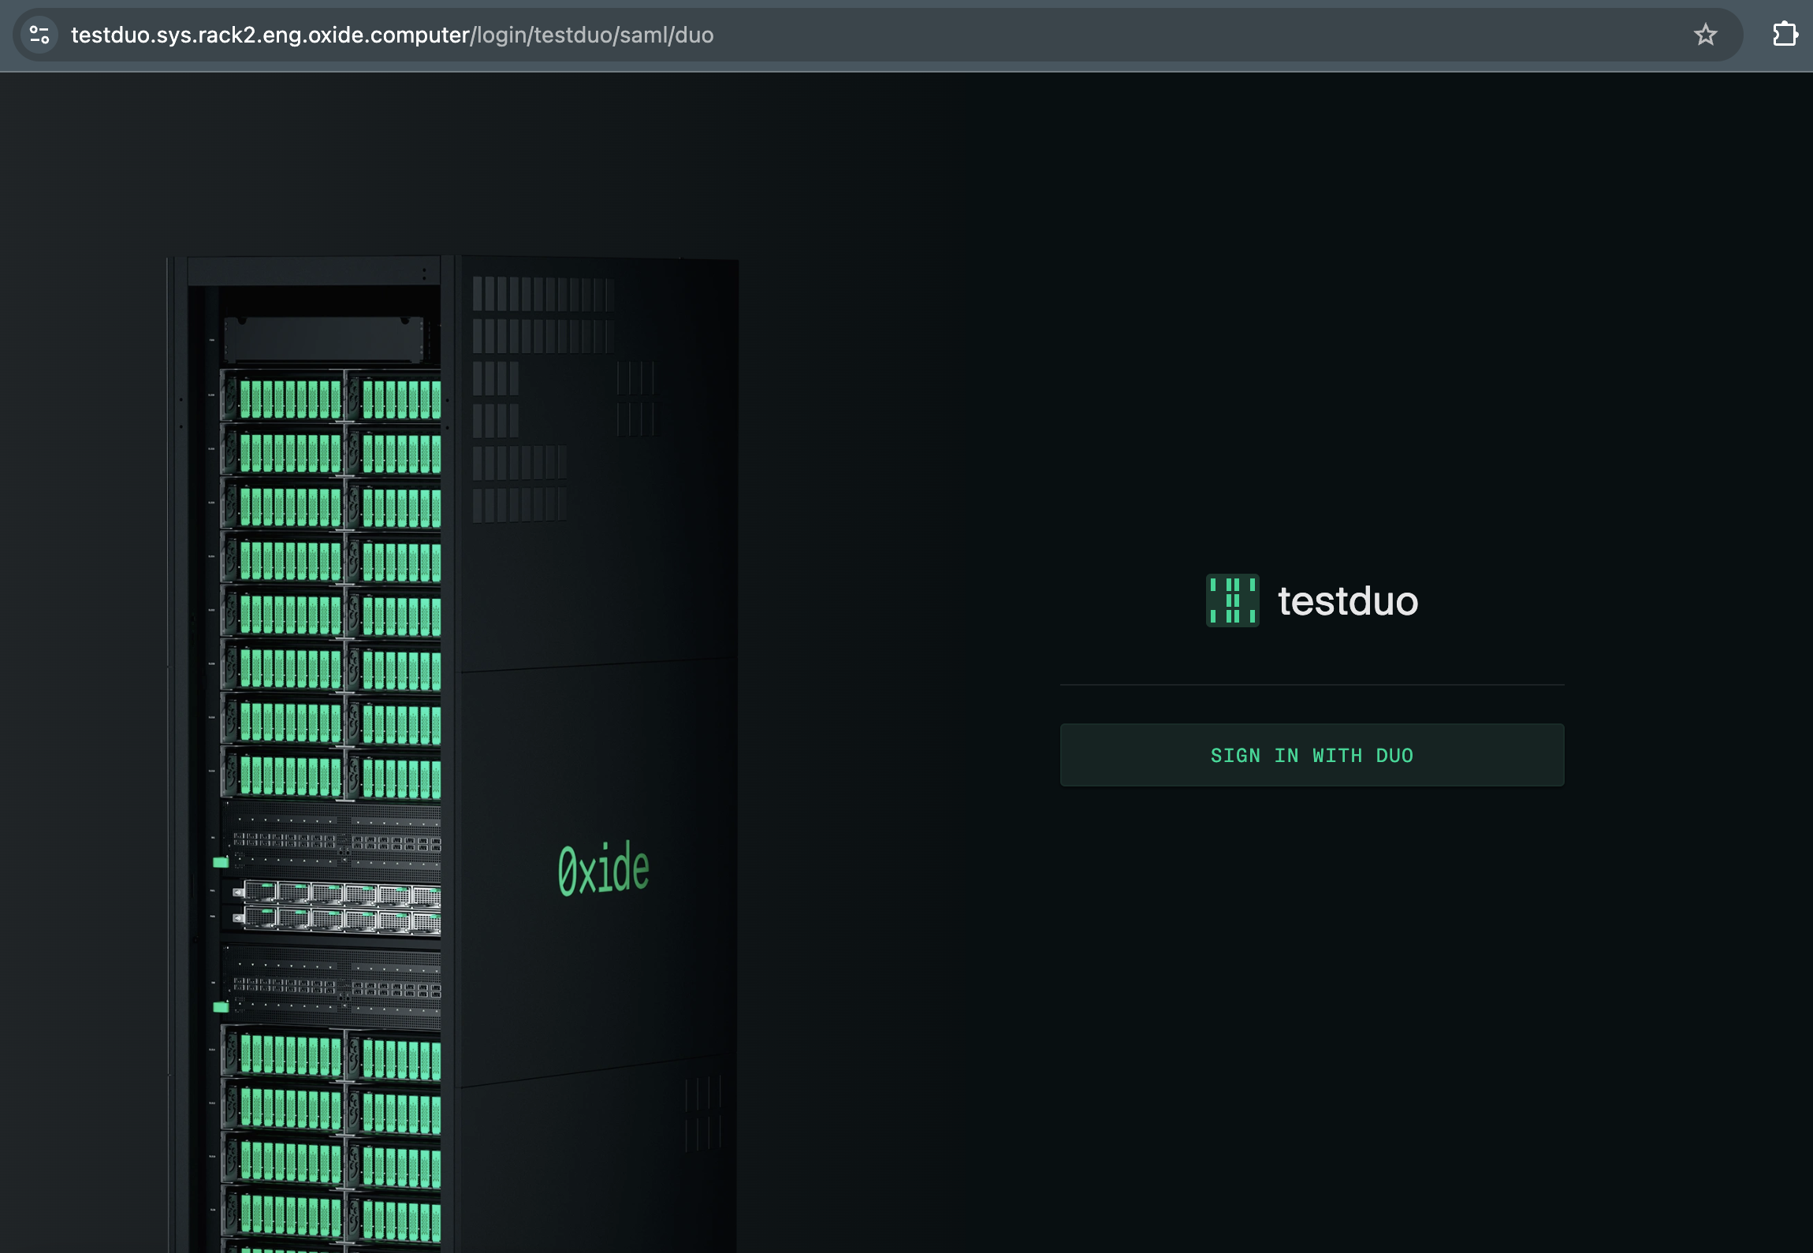The height and width of the screenshot is (1253, 1813).
Task: Open the site information icon in address bar
Action: tap(39, 35)
